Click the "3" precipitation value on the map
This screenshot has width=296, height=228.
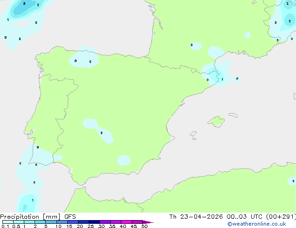click(24, 3)
